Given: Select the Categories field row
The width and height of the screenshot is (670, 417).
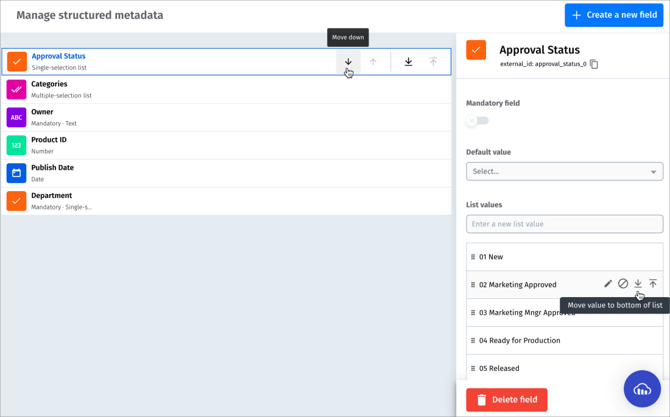Looking at the screenshot, I should click(227, 89).
